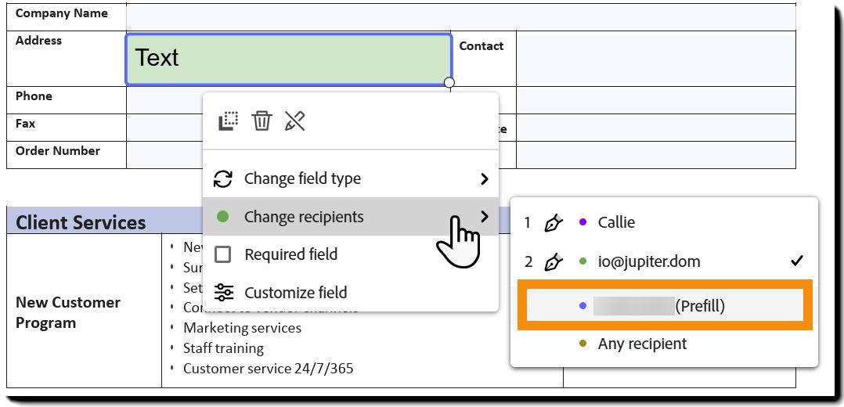This screenshot has height=407, width=844.
Task: Select Callie as the recipient
Action: point(616,223)
